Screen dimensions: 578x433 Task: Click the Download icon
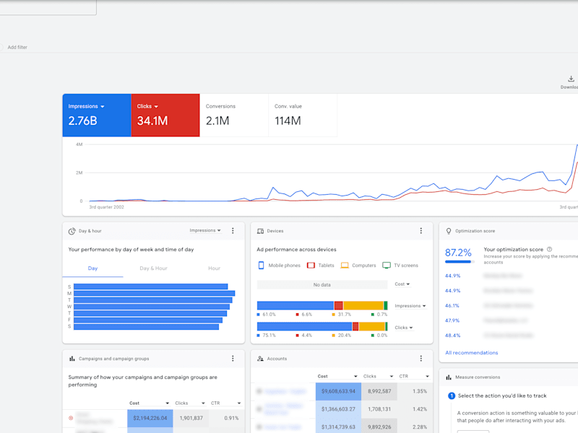click(571, 79)
